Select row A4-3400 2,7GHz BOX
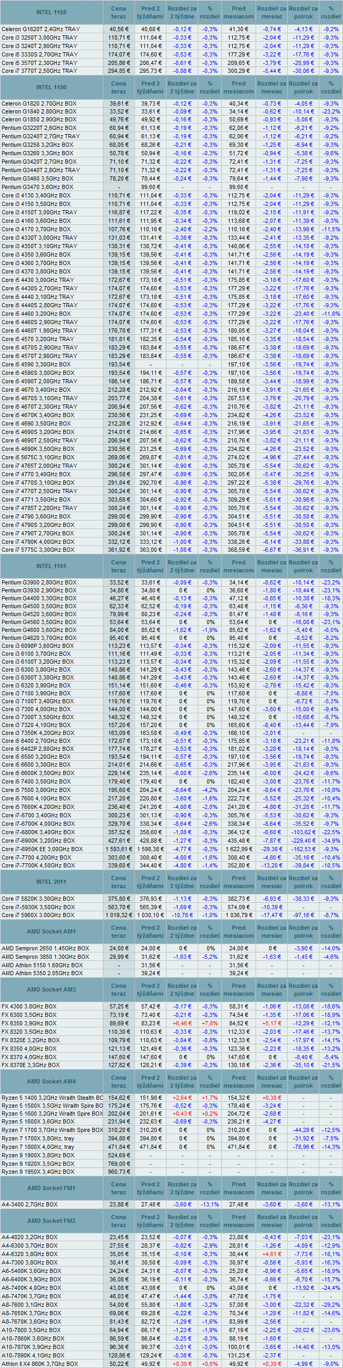This screenshot has width=343, height=1368. pyautogui.click(x=171, y=1204)
